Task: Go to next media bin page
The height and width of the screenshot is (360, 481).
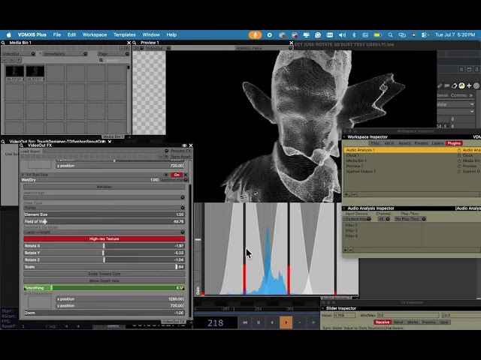Action: 12,60
